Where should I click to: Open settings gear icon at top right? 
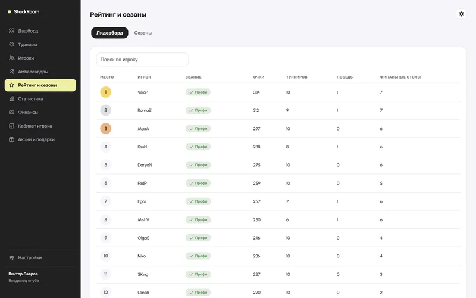click(461, 14)
